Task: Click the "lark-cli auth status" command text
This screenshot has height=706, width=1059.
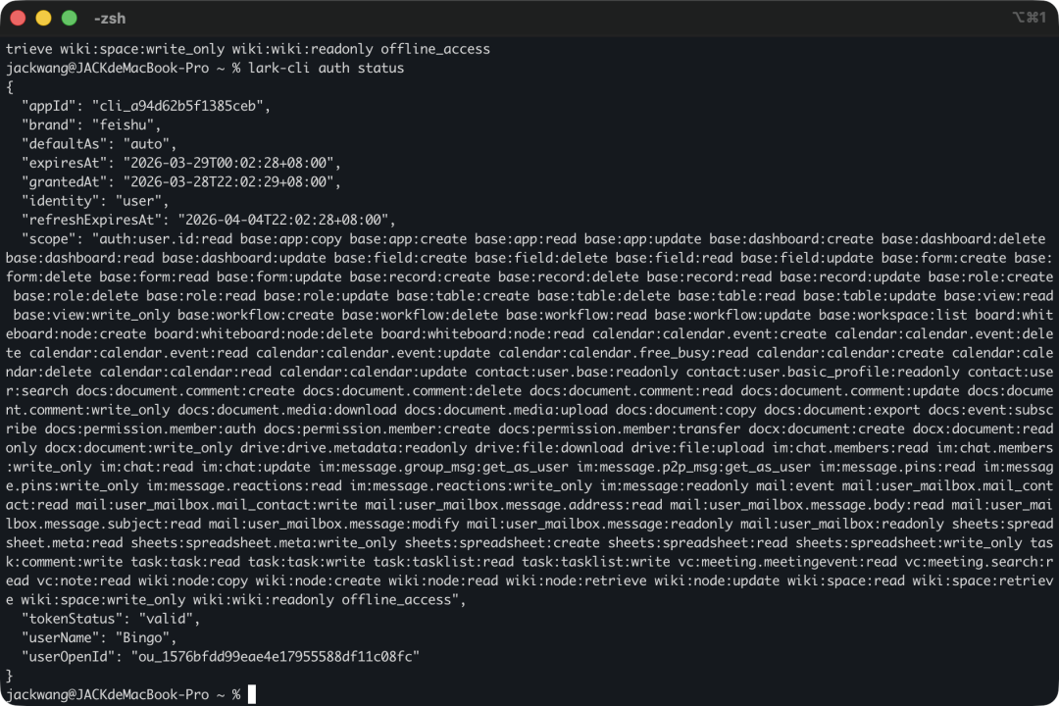Action: pyautogui.click(x=327, y=68)
